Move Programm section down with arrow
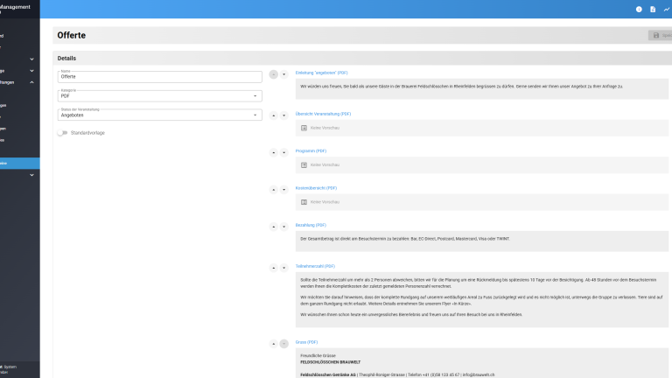 pos(283,152)
